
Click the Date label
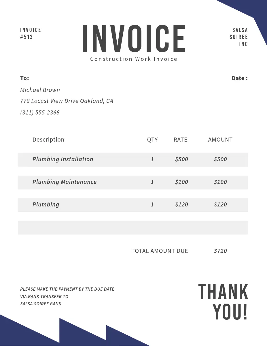239,78
